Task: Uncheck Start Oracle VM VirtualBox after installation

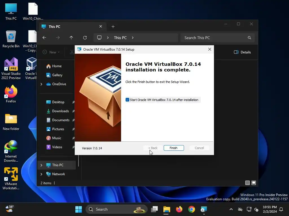Action: 127,100
